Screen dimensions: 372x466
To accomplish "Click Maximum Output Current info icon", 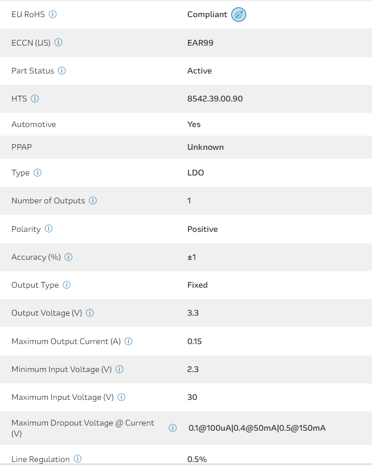I will tap(129, 341).
